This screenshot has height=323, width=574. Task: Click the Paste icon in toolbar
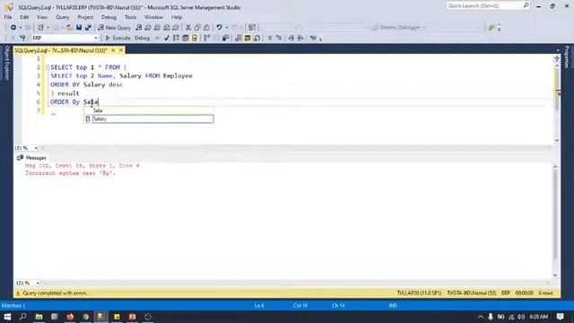[206, 28]
